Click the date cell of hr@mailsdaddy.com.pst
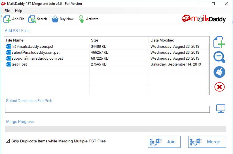 pyautogui.click(x=175, y=47)
